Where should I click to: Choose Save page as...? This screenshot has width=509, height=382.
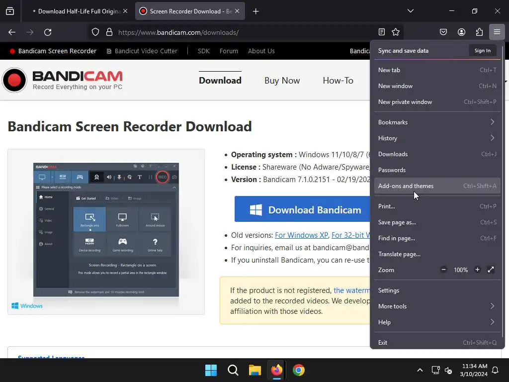[x=437, y=222]
